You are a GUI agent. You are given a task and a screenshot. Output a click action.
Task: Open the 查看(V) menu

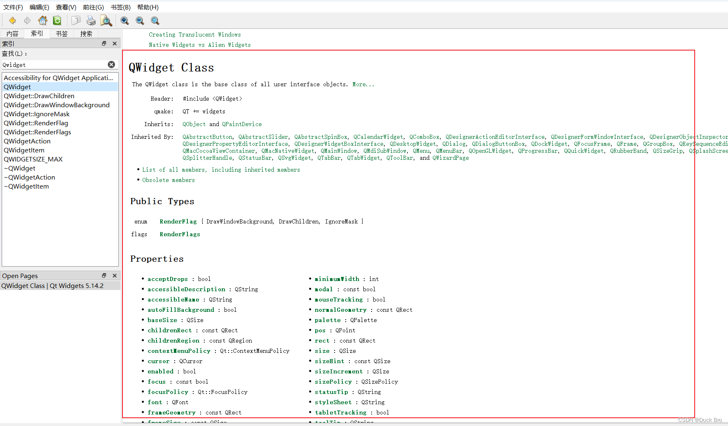[x=66, y=7]
